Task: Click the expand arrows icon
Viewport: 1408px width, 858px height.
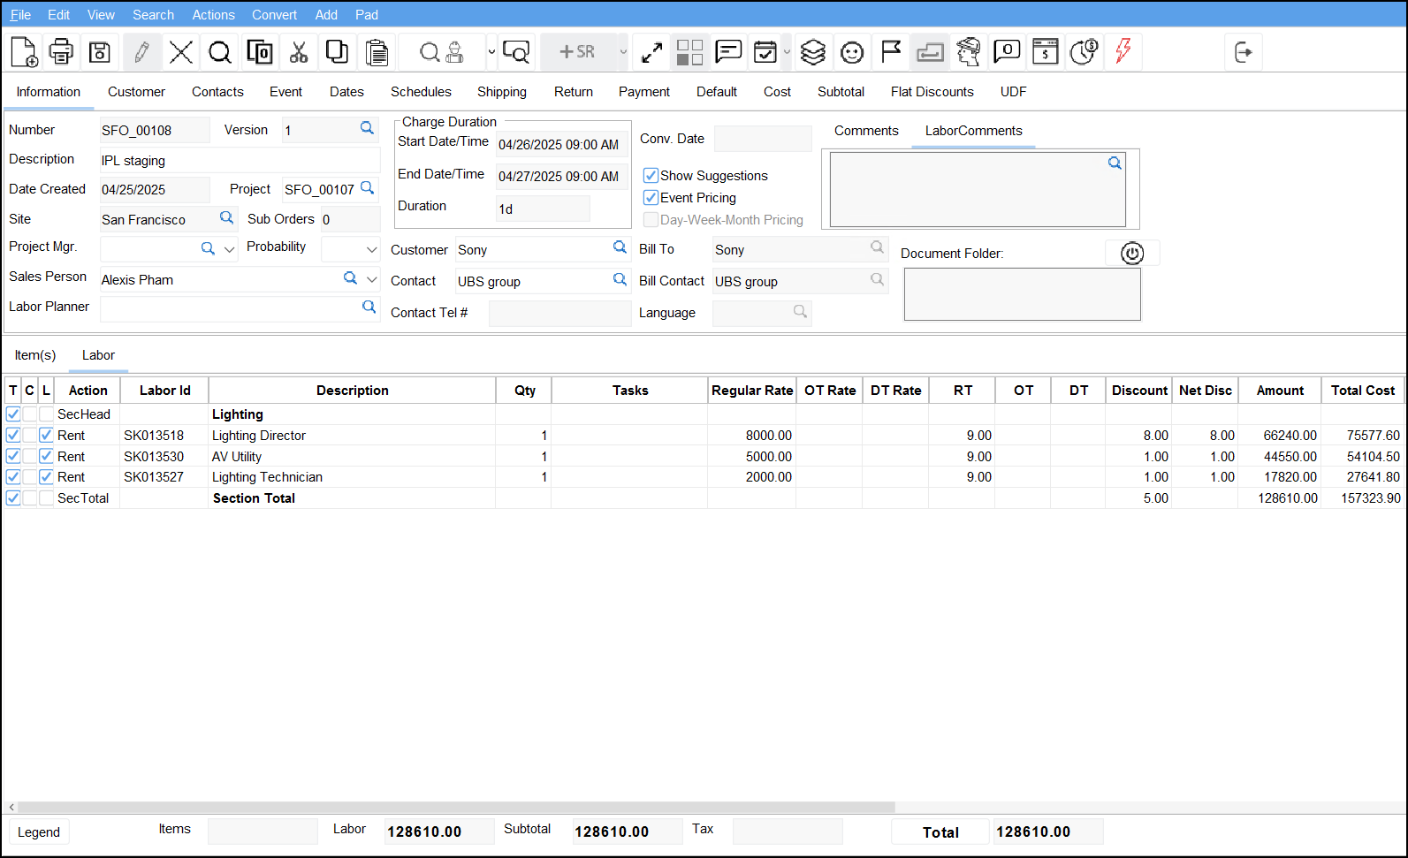Action: pos(651,52)
